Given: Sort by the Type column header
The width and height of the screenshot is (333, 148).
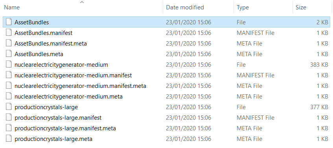Looking at the screenshot, I should (243, 7).
